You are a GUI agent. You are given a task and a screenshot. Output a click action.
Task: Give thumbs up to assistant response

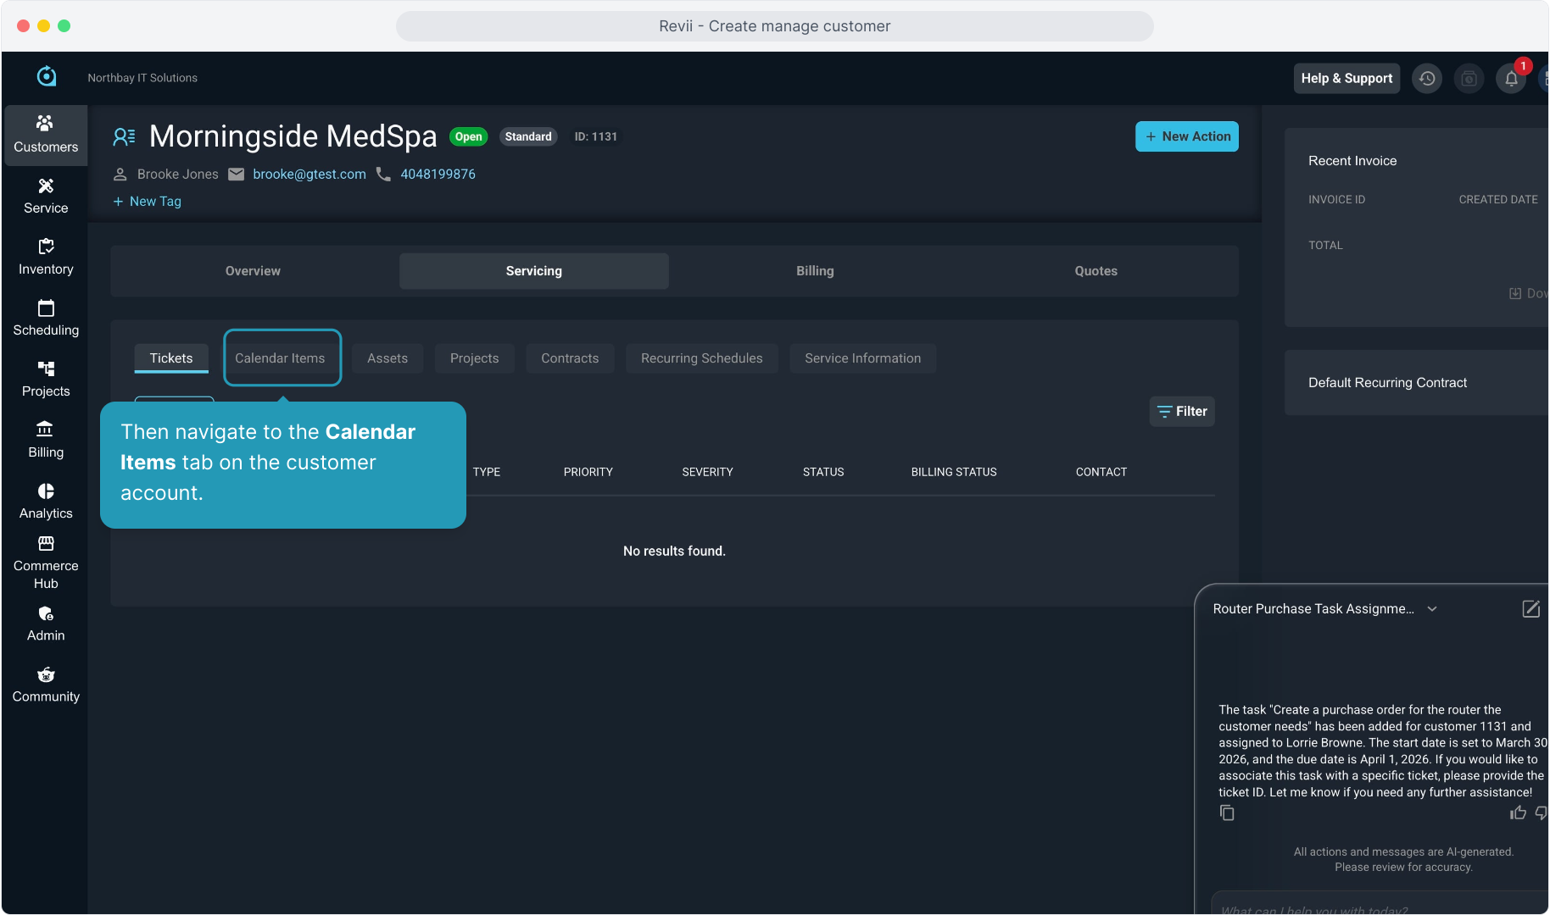pos(1518,813)
